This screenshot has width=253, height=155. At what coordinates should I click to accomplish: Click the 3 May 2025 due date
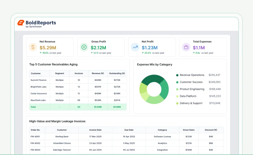click(129, 143)
